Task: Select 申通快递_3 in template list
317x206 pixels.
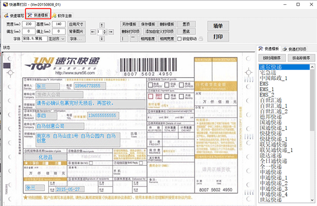Action: (284, 189)
